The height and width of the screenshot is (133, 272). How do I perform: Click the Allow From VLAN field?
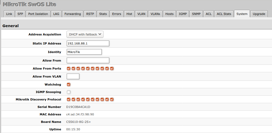click(x=73, y=76)
